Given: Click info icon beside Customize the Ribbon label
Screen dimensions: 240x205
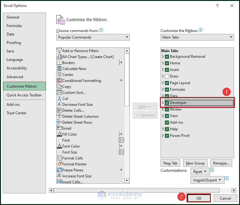Looking at the screenshot, I should pyautogui.click(x=201, y=30).
